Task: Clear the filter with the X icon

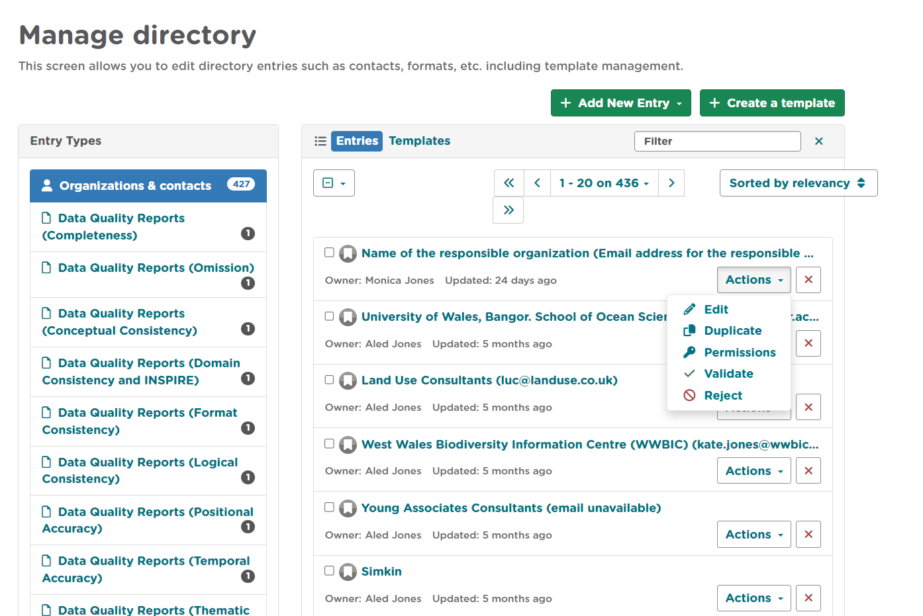Action: pyautogui.click(x=819, y=141)
